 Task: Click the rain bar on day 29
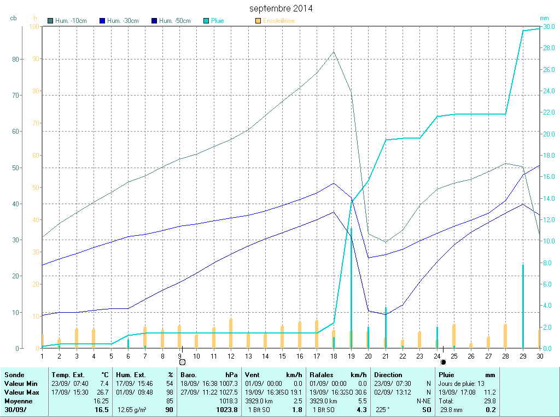523,306
